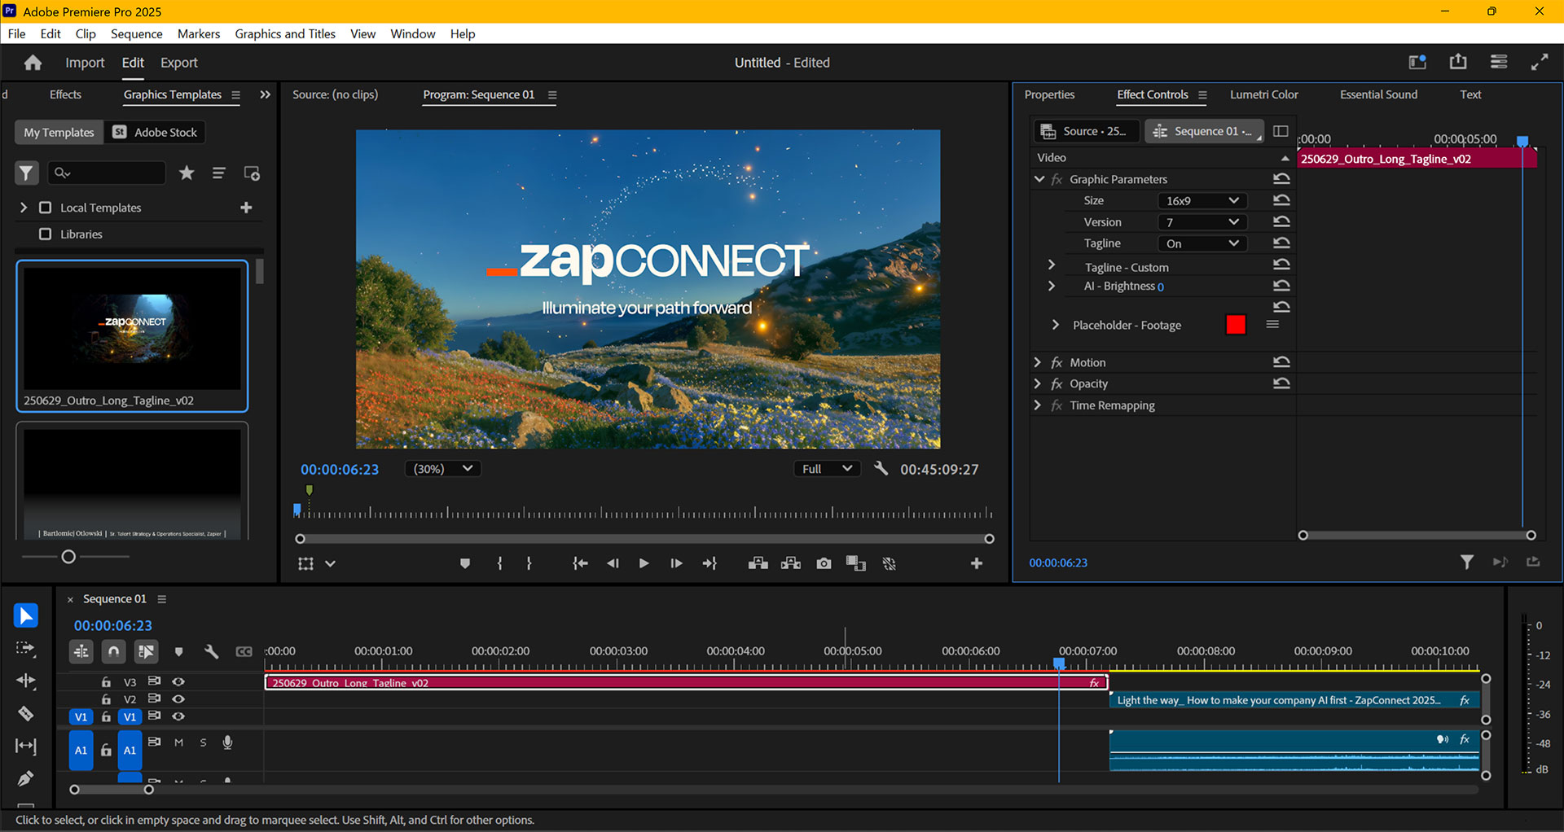
Task: Expand the Motion effect section
Action: (x=1038, y=362)
